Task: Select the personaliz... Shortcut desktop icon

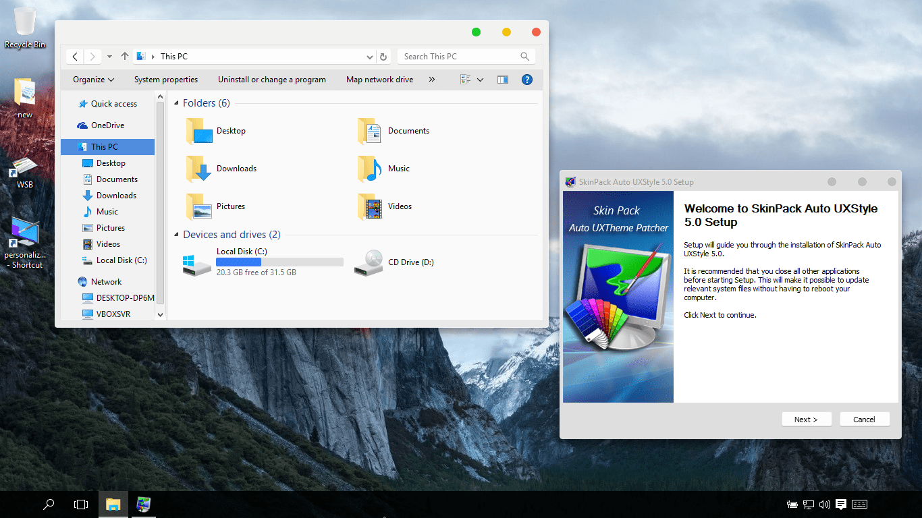Action: tap(26, 243)
